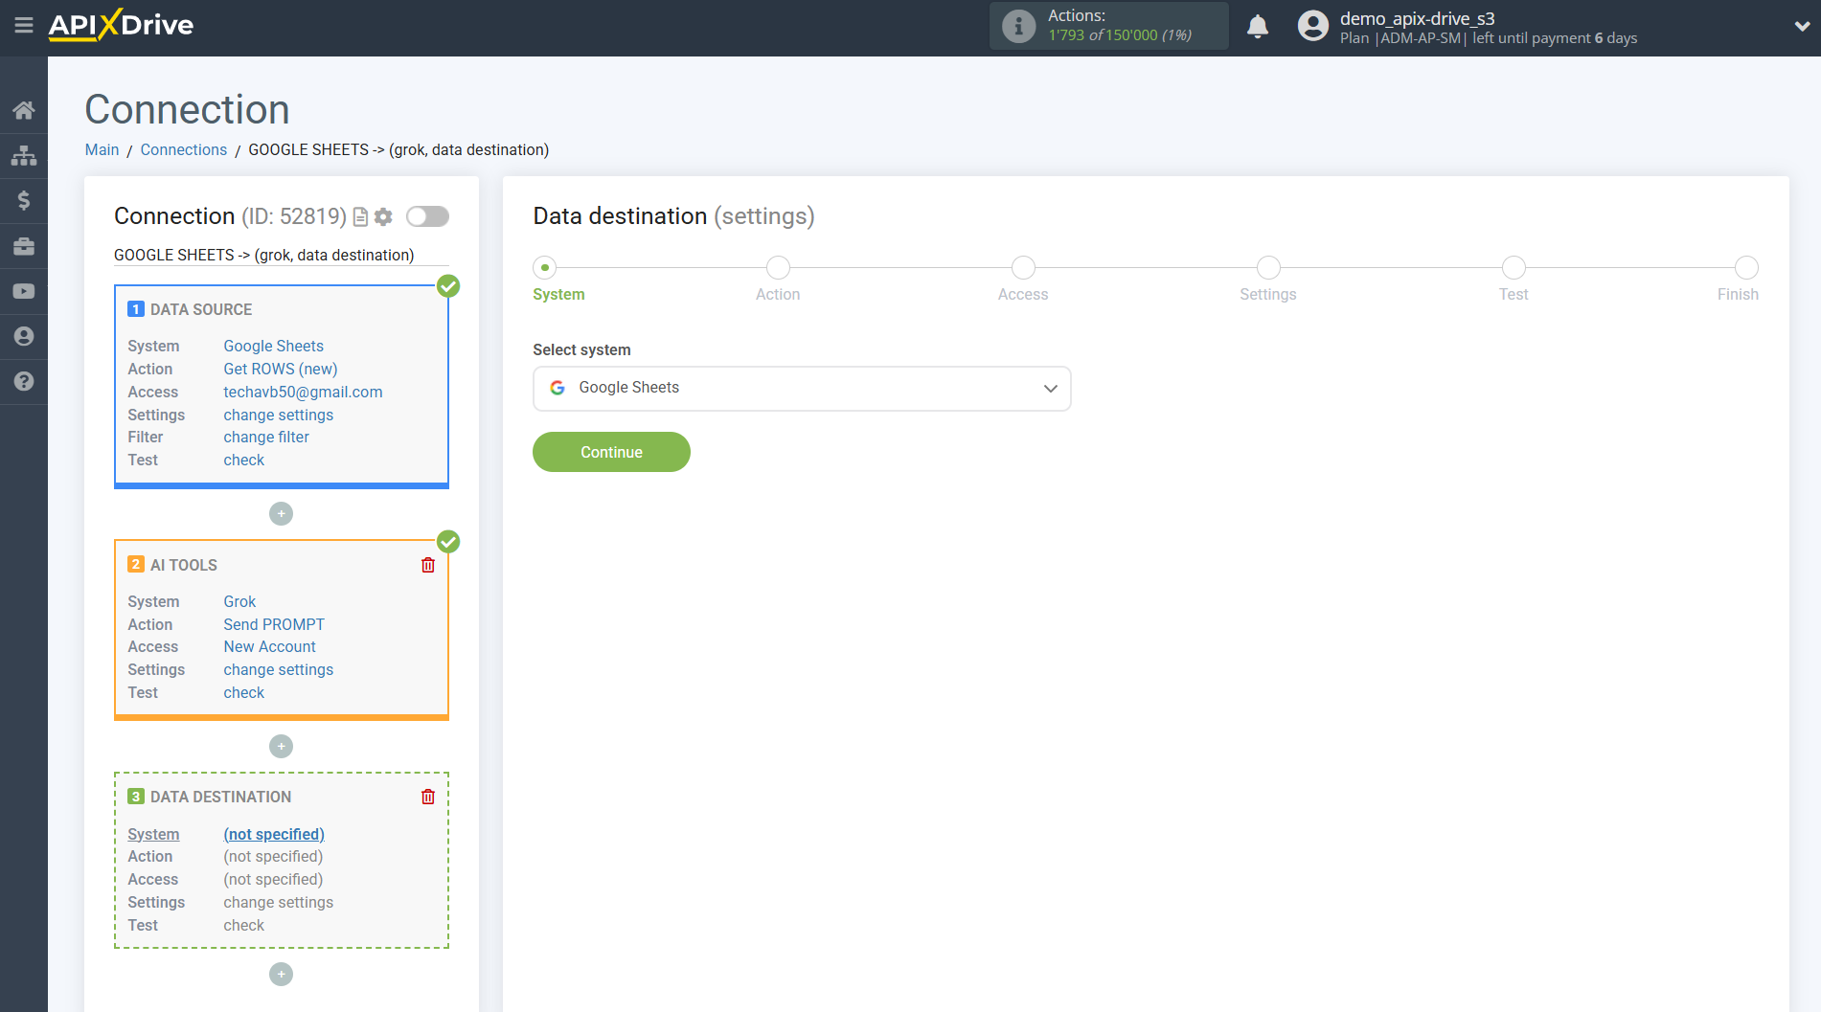Add a block with the plus expander below Data Source
1821x1012 pixels.
[281, 513]
